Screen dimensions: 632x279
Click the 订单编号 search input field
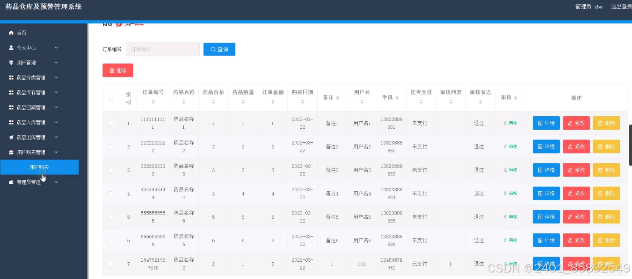click(162, 49)
